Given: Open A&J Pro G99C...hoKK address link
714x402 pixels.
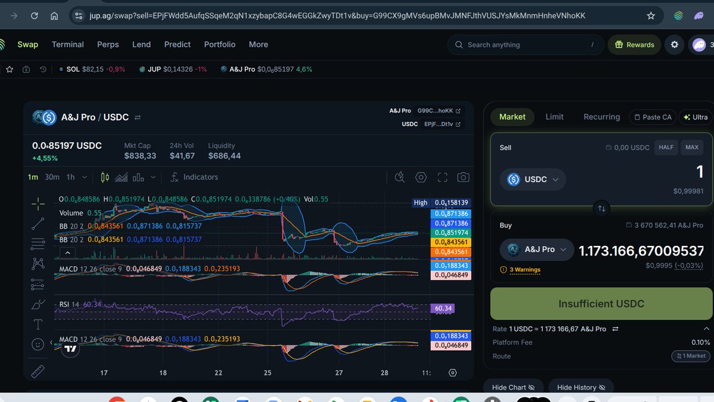Looking at the screenshot, I should tap(439, 111).
